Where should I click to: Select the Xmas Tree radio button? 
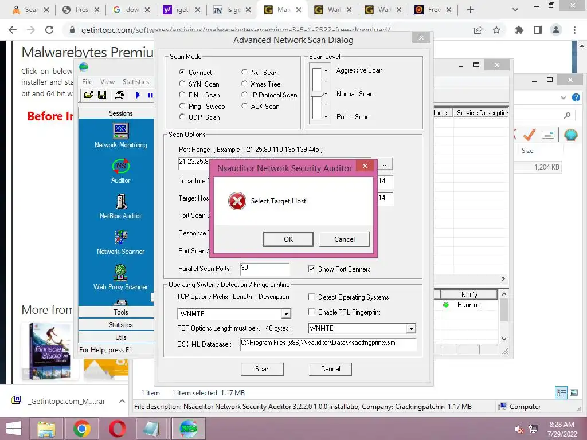244,84
